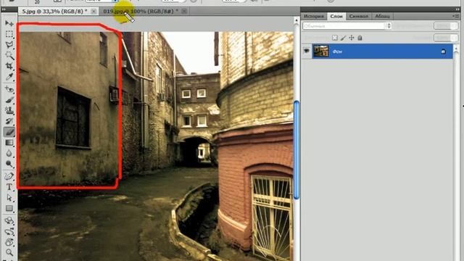Select the highlighted Eraser tool
Image resolution: width=464 pixels, height=261 pixels.
pyautogui.click(x=9, y=132)
